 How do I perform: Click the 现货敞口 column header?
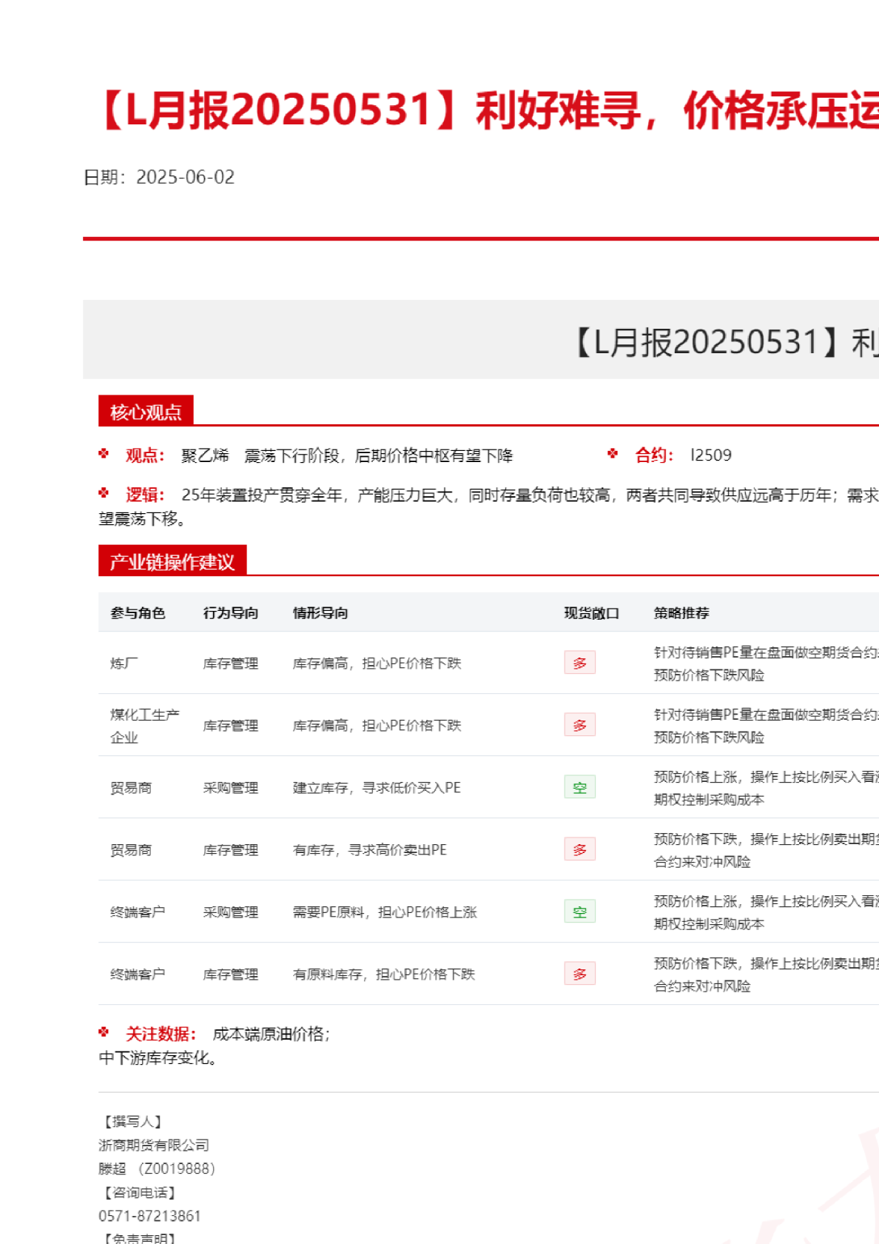(x=591, y=613)
